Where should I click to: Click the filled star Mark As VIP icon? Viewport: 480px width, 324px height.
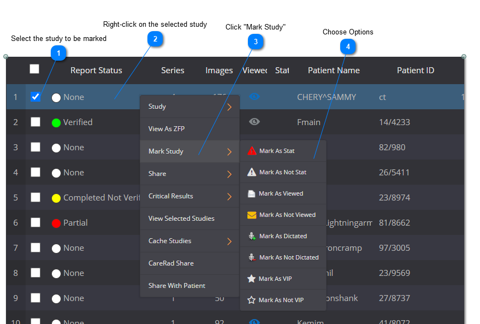click(251, 279)
